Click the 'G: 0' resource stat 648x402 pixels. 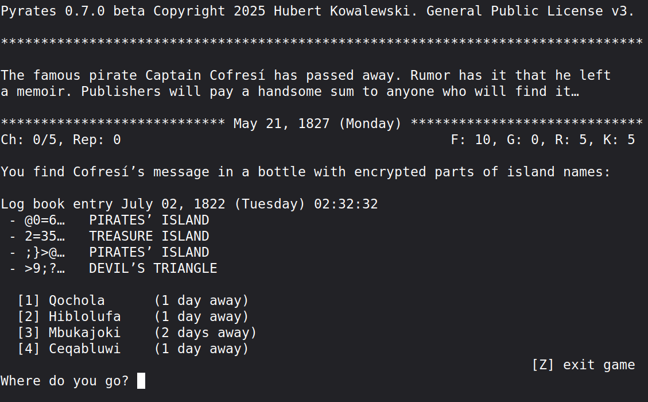click(519, 140)
